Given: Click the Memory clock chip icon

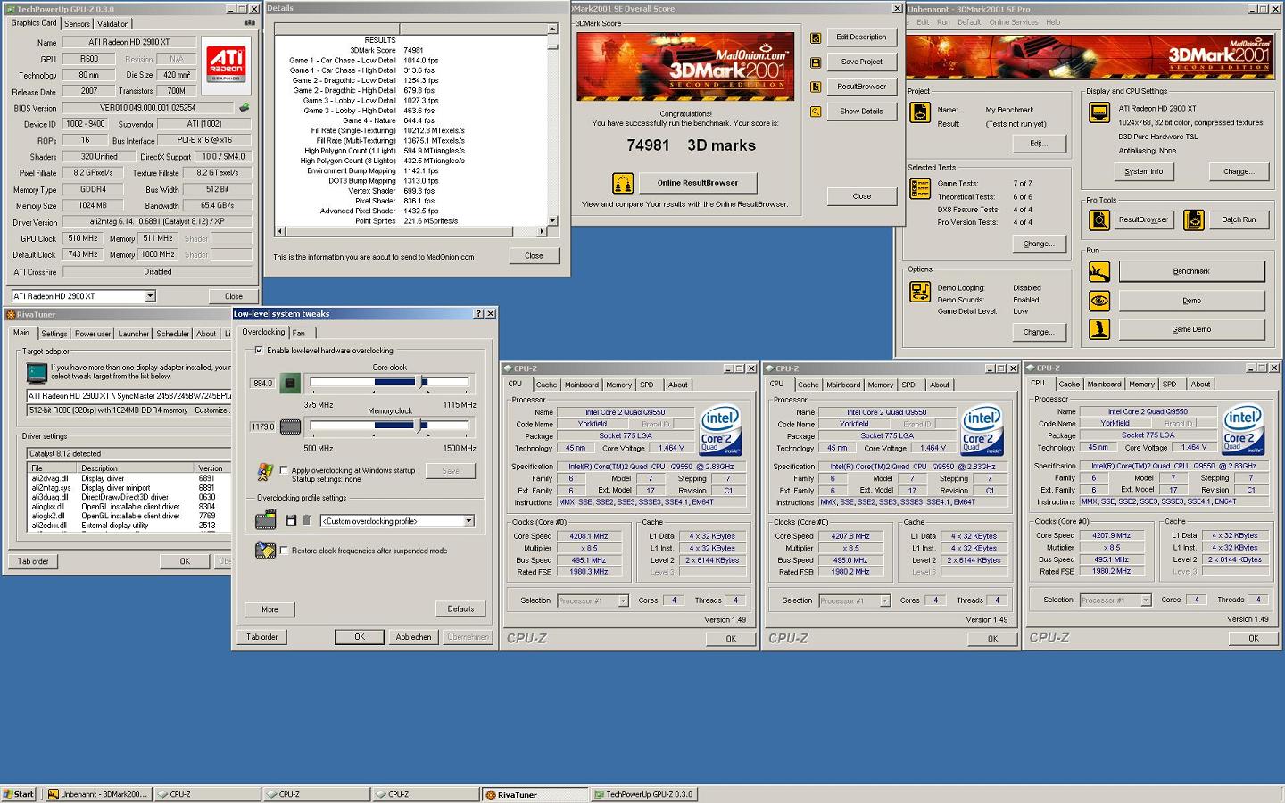Looking at the screenshot, I should tap(290, 426).
